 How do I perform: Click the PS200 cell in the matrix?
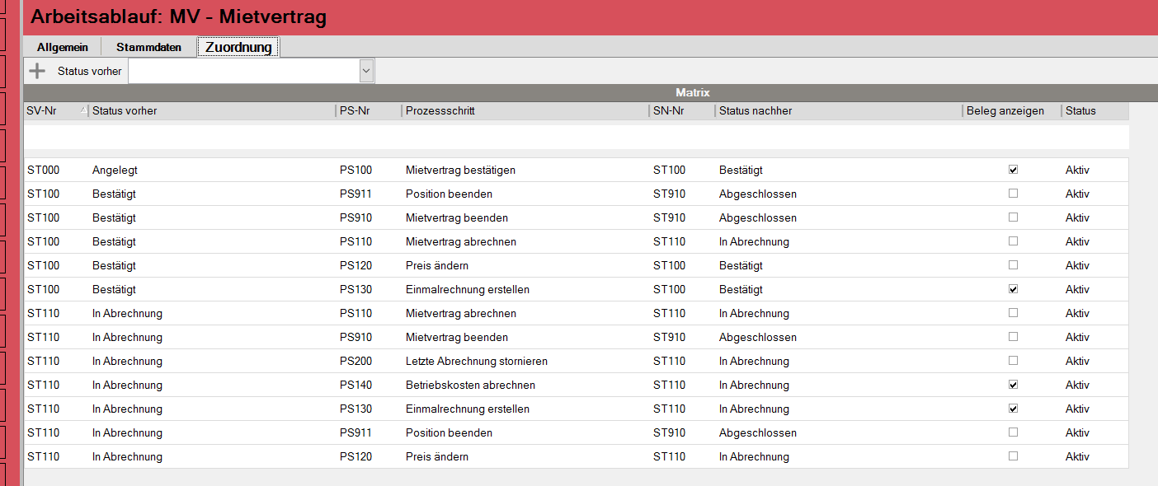coord(355,362)
